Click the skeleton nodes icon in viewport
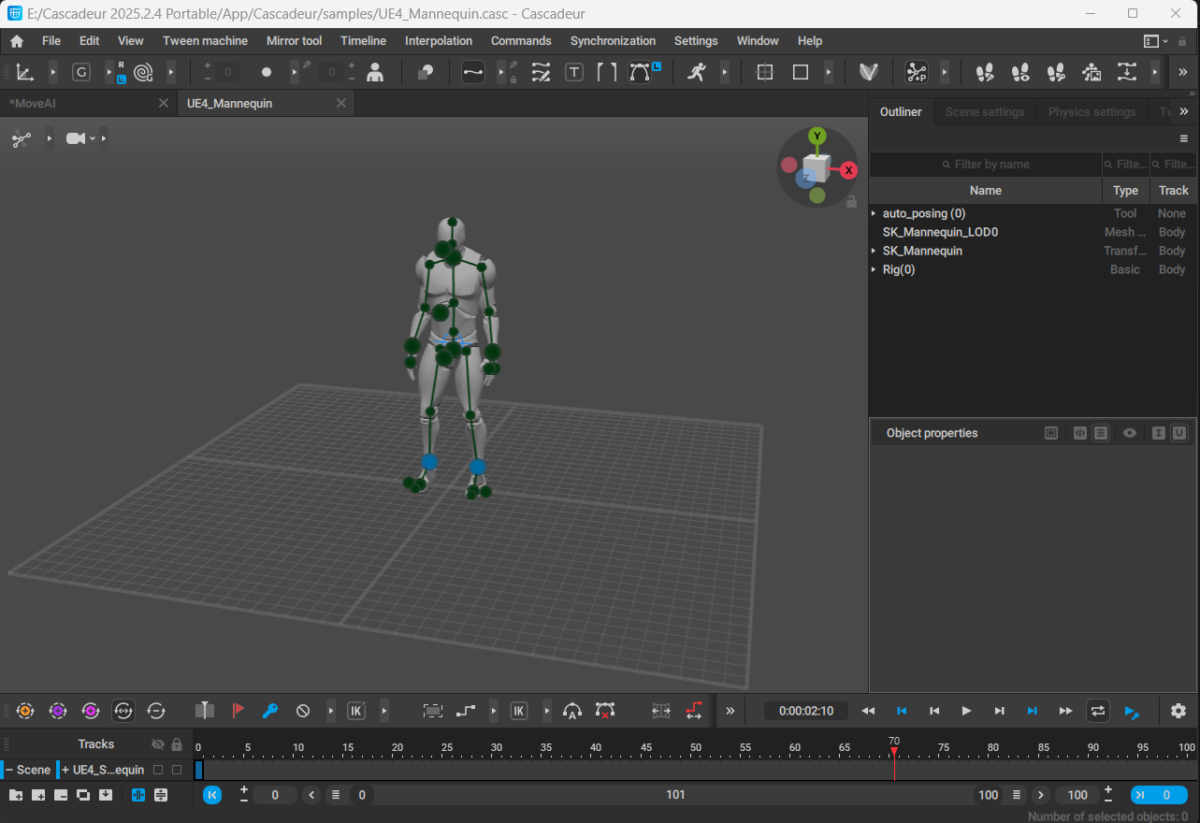 pos(22,139)
